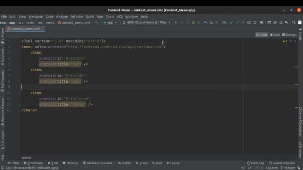
Task: Open the AVD Manager device icon
Action: point(281,23)
